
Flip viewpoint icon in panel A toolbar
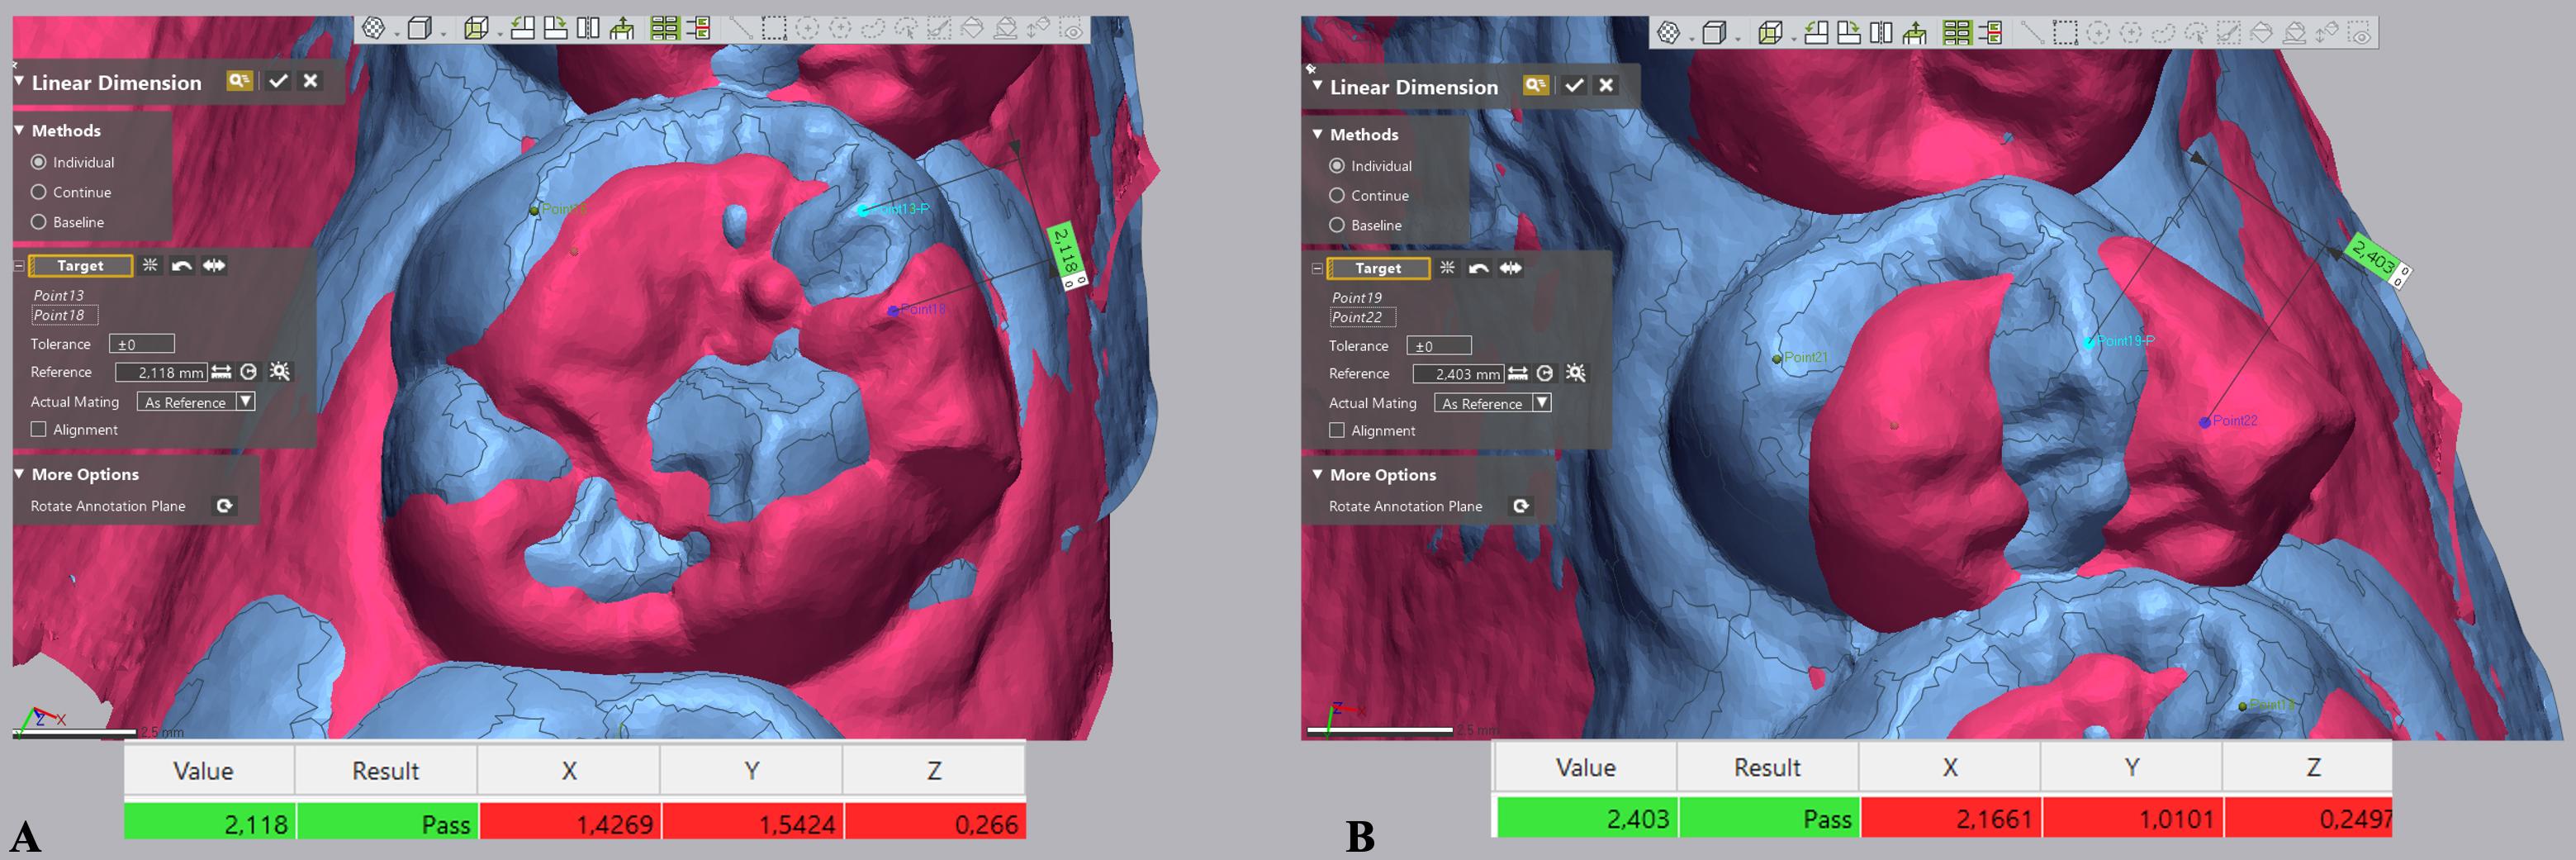coord(588,28)
